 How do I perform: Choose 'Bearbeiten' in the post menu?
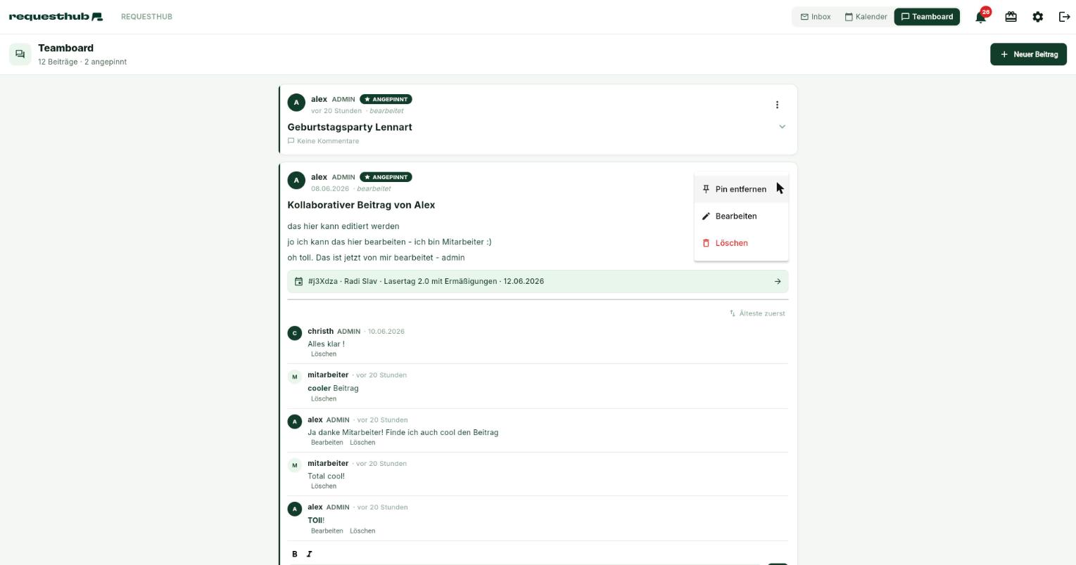[x=741, y=216]
